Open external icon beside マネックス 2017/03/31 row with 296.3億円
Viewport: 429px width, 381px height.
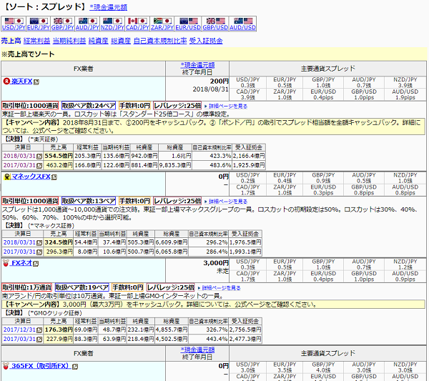click(39, 252)
